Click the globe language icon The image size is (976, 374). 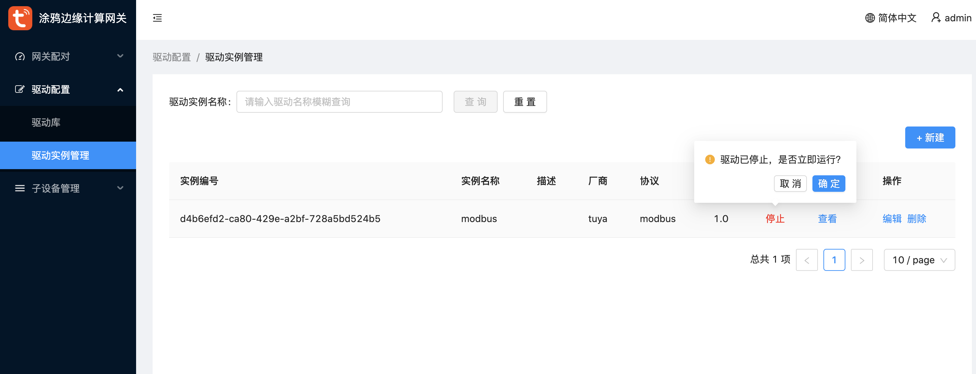coord(870,18)
